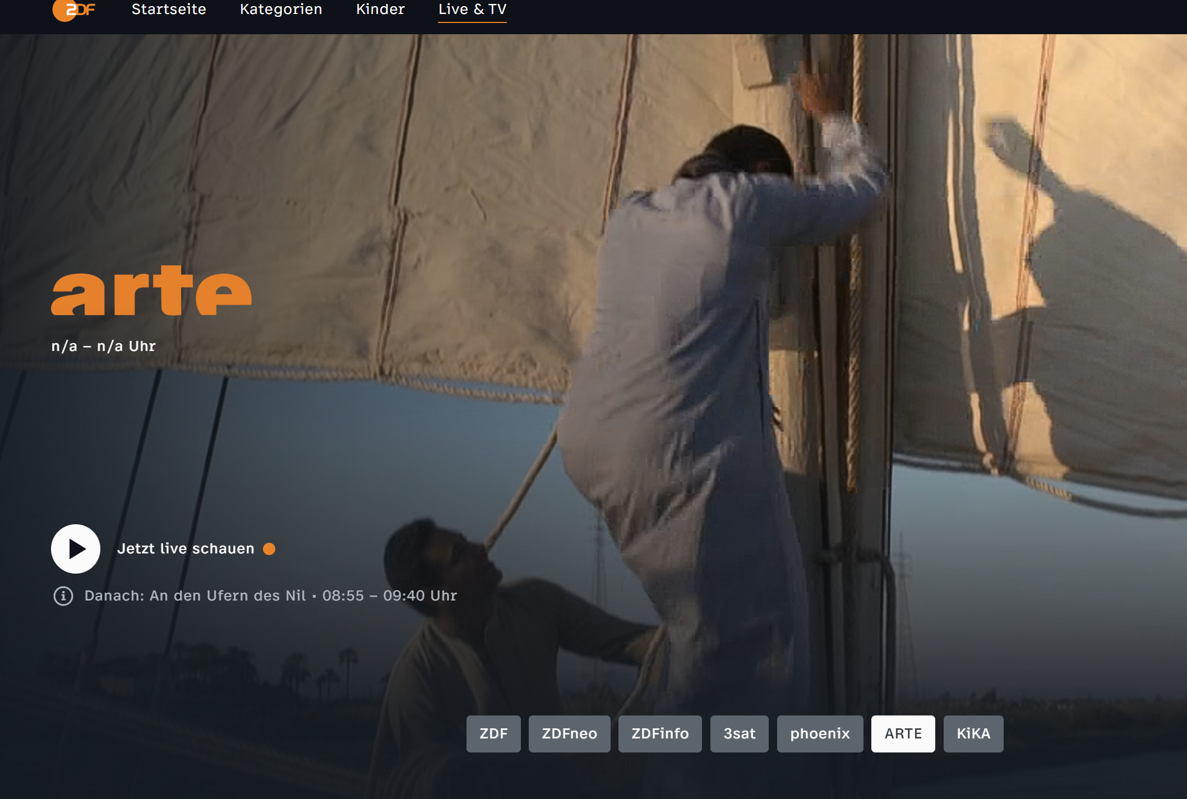
Task: Open the Startseite menu item
Action: coord(169,10)
